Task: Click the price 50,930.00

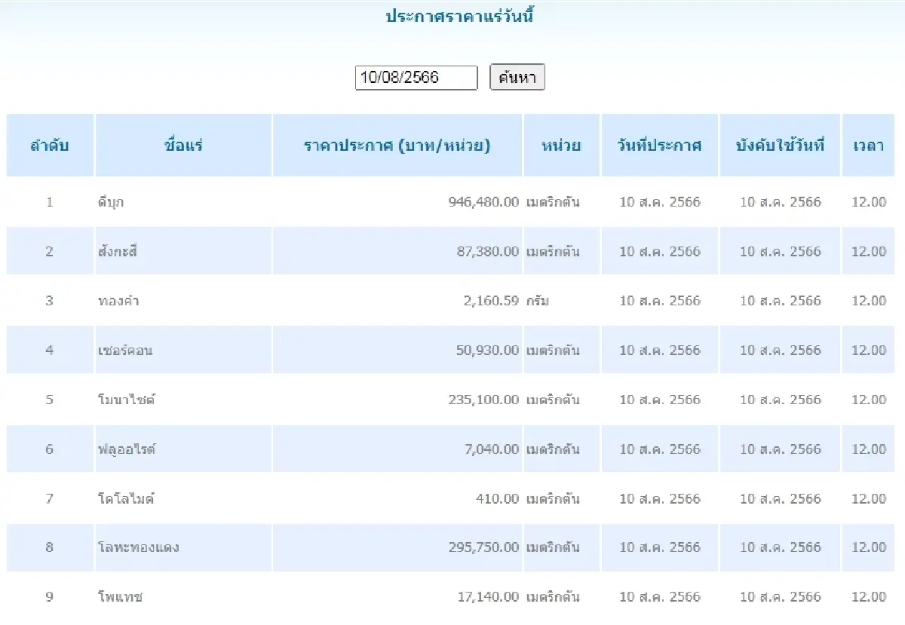Action: [x=488, y=351]
